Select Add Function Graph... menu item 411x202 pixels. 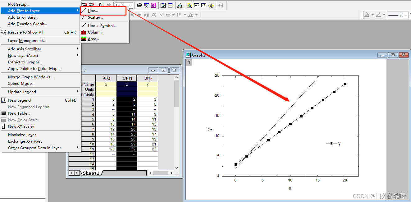click(x=40, y=24)
